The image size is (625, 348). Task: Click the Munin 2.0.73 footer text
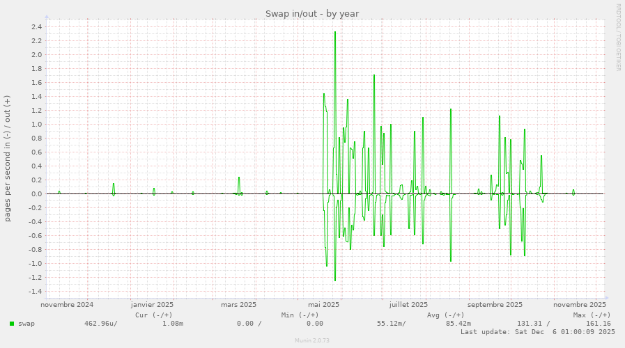pos(312,341)
